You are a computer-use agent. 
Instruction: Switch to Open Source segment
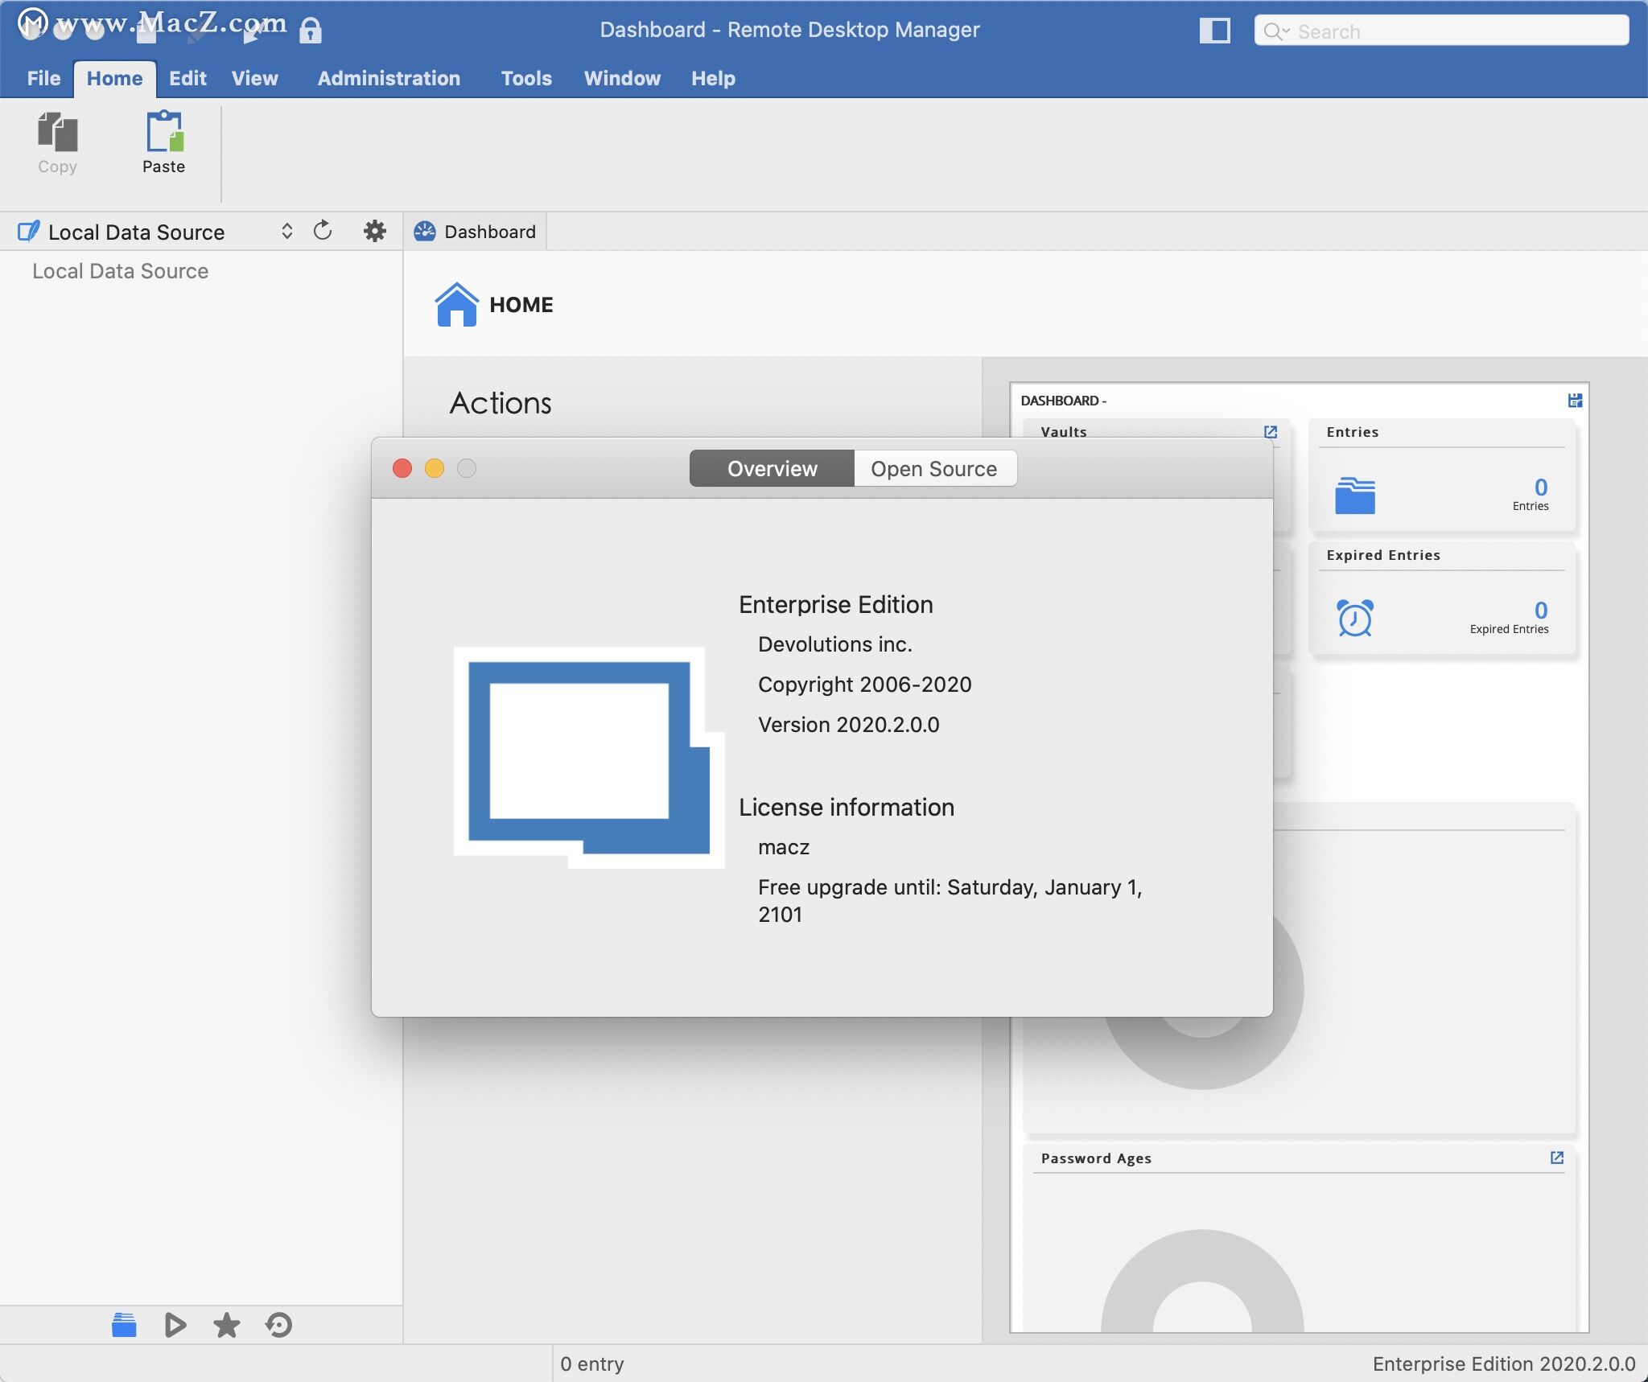coord(935,468)
